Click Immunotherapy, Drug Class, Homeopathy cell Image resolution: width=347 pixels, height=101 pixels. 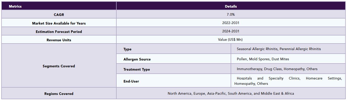tap(288, 69)
